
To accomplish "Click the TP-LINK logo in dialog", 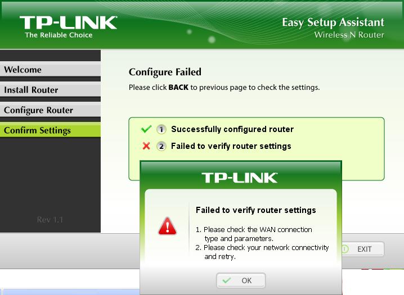I will point(240,178).
